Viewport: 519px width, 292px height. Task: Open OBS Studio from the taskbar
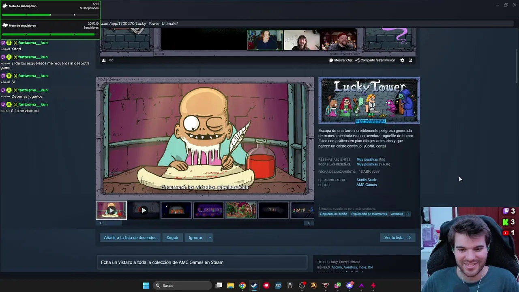(302, 286)
